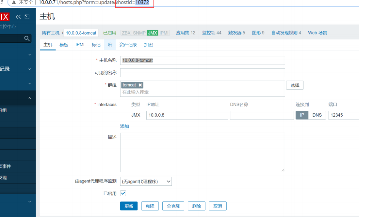Image resolution: width=373 pixels, height=217 pixels.
Task: Click the sidebar hide/kiosk icon
Action: [27, 17]
